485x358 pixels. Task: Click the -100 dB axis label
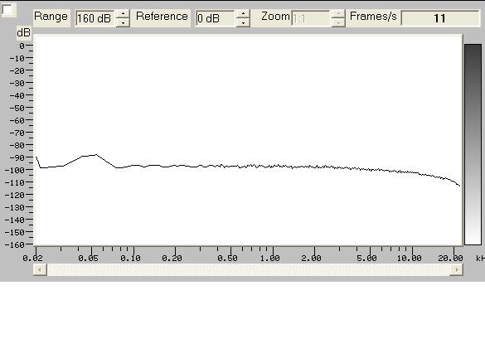coord(14,170)
